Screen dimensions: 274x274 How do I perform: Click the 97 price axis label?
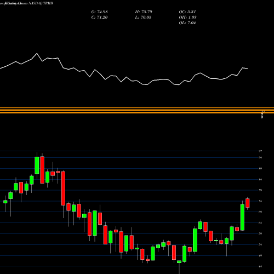(x=260, y=151)
